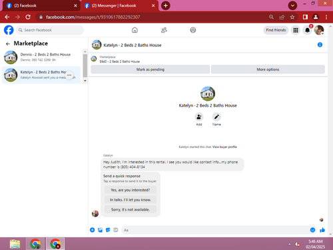The width and height of the screenshot is (333, 250).
Task: Click the chat list scrollbar down arrow
Action: click(85, 81)
